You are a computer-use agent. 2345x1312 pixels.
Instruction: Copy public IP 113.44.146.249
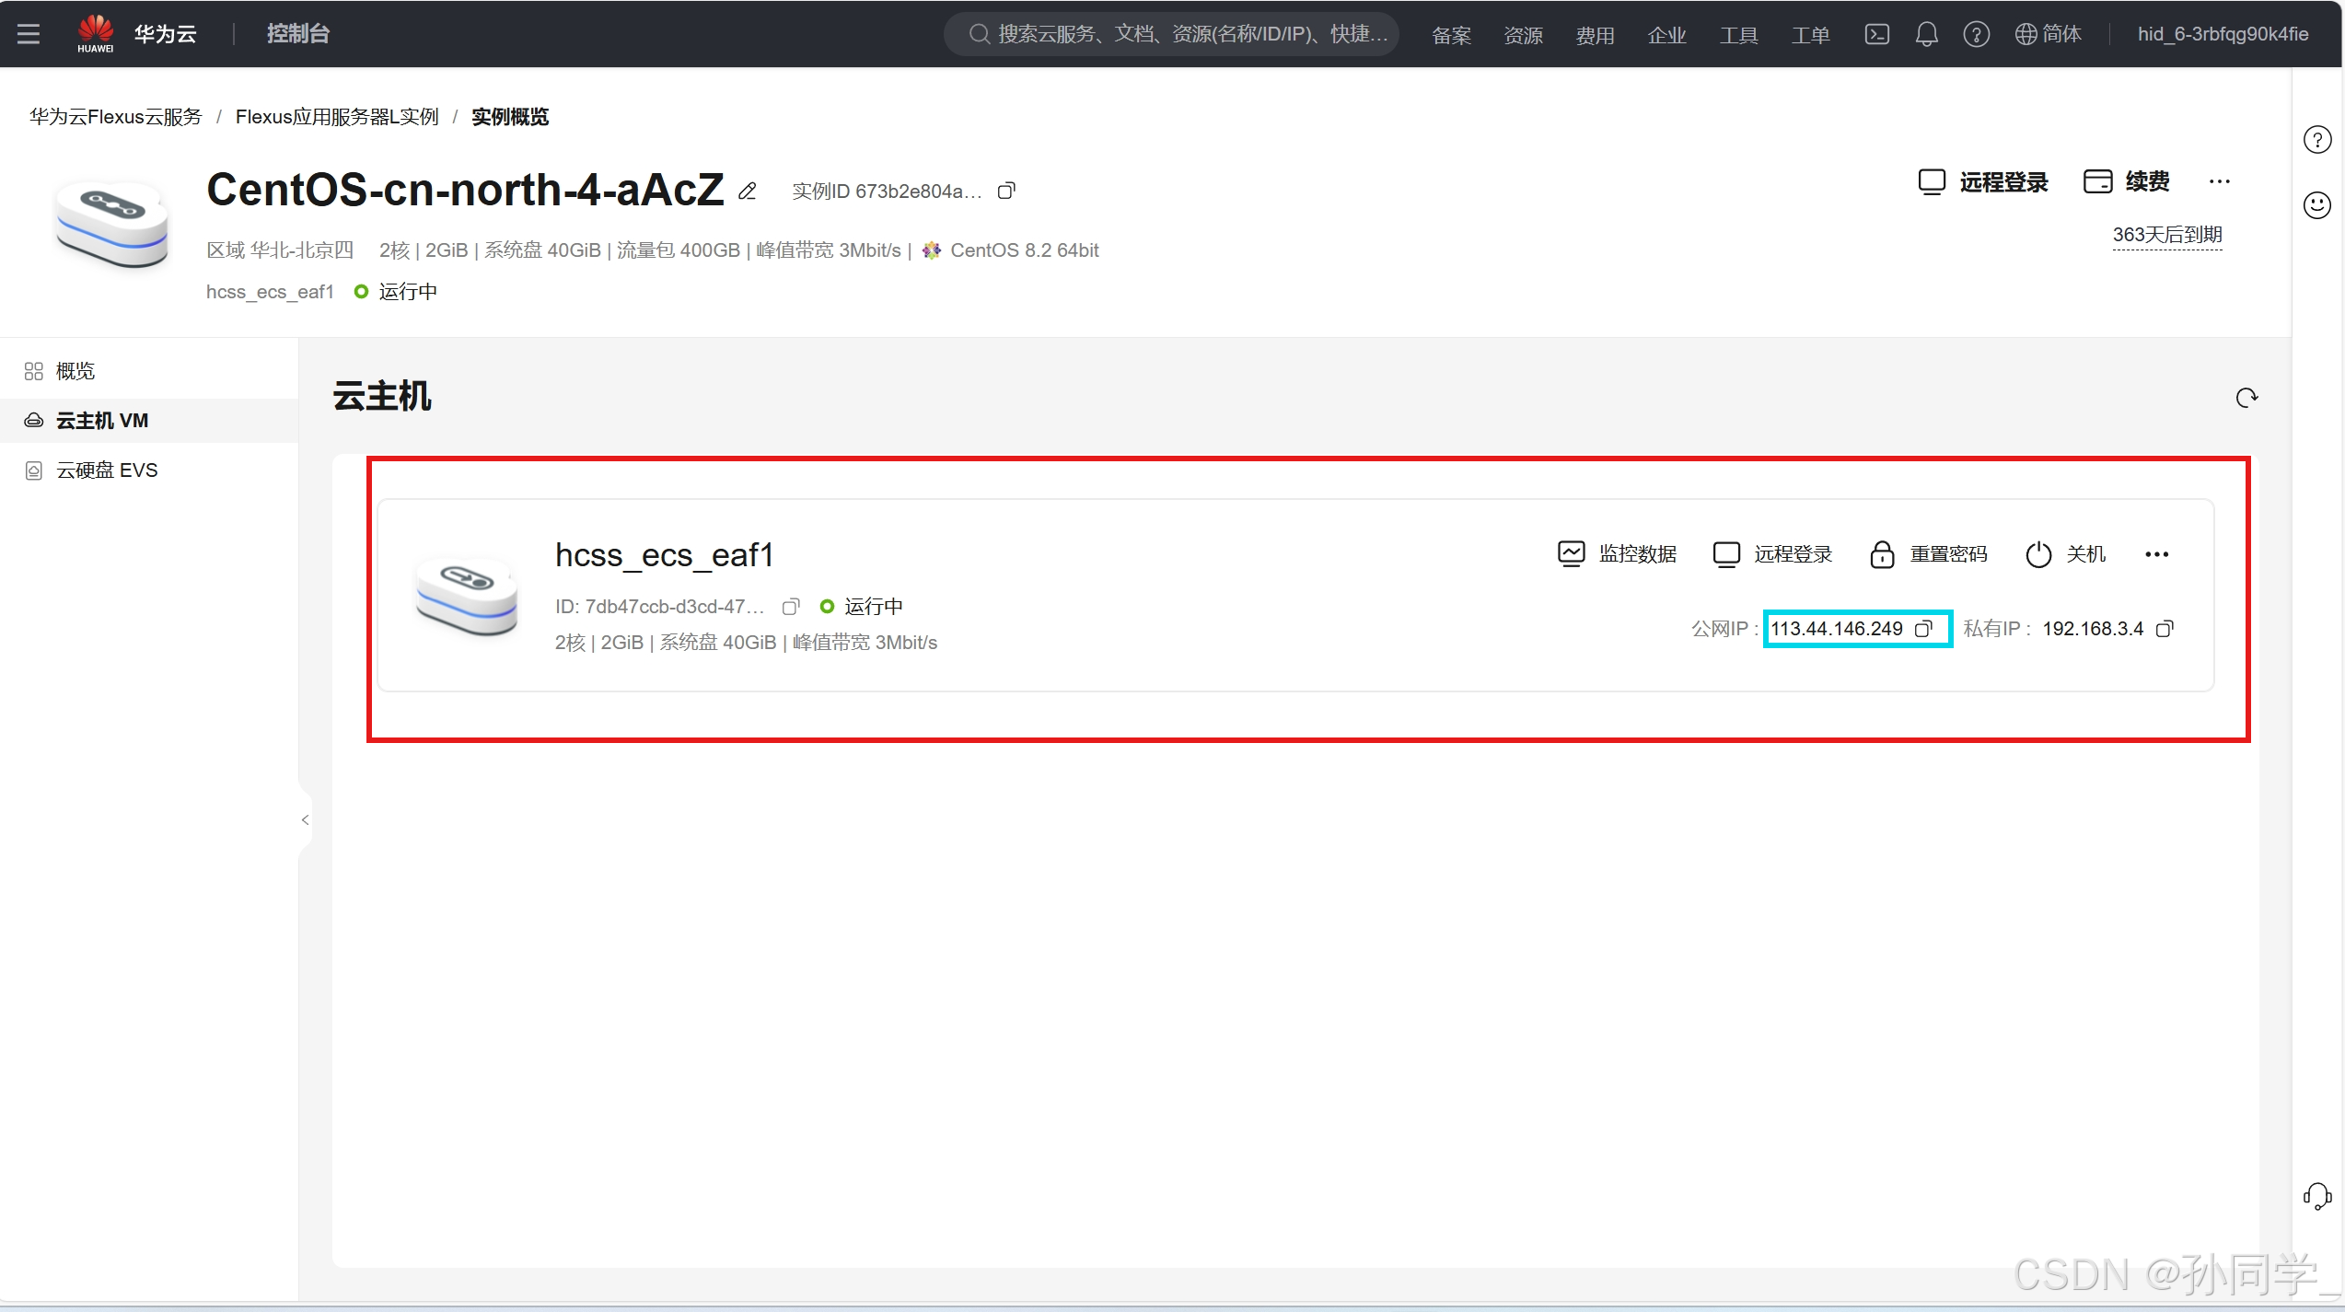pos(1923,629)
